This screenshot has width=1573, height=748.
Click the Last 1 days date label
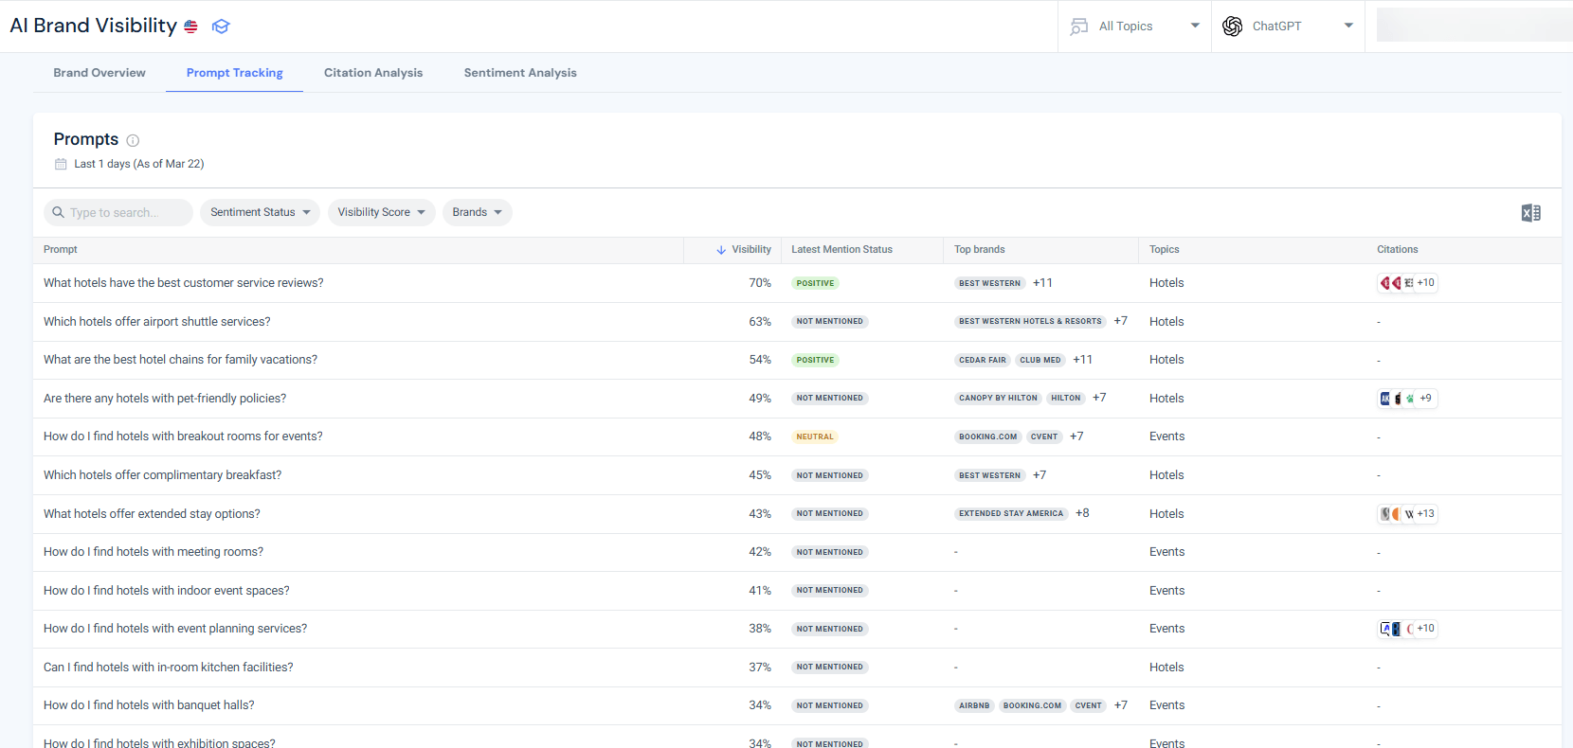pos(139,164)
